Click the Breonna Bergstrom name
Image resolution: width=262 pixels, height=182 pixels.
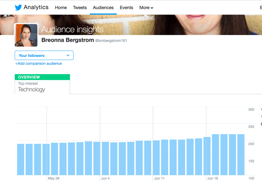tap(68, 40)
